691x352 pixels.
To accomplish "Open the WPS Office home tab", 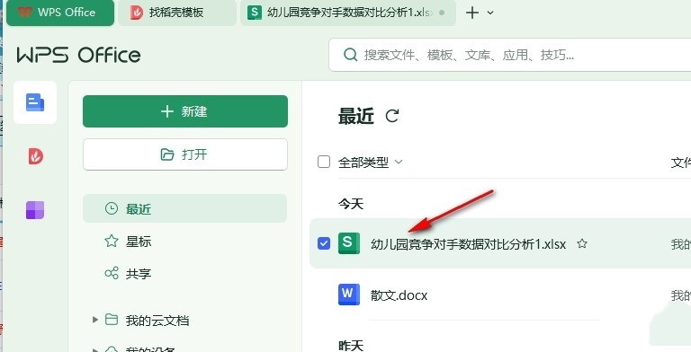I will coord(60,13).
